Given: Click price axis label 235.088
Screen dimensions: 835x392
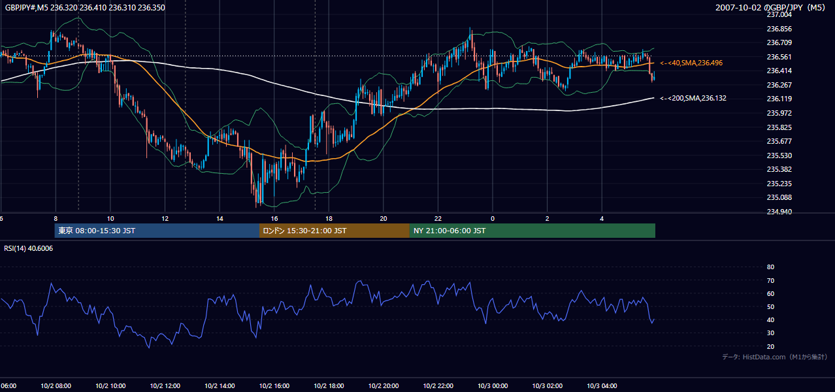Looking at the screenshot, I should [779, 197].
